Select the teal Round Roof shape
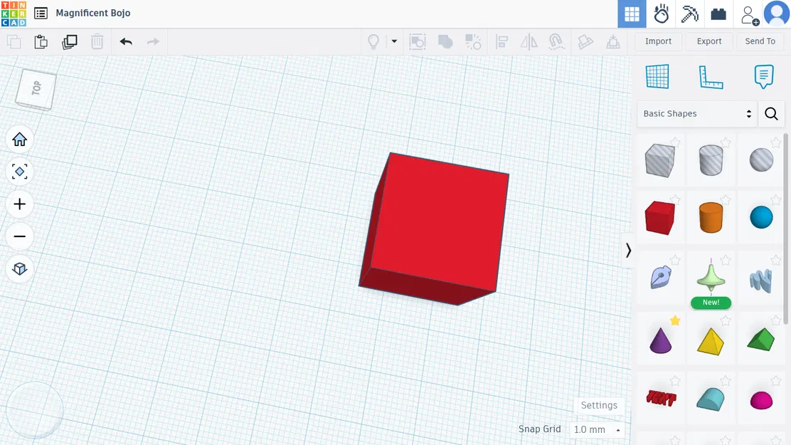Viewport: 791px width, 445px height. [x=711, y=399]
